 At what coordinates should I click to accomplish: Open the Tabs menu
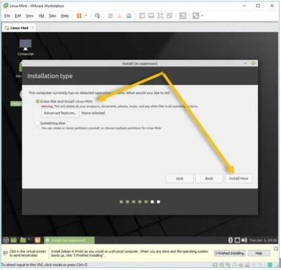(53, 16)
